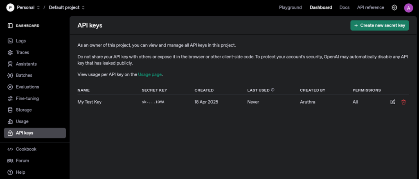This screenshot has width=419, height=179.
Task: Open the settings gear icon
Action: (x=394, y=7)
